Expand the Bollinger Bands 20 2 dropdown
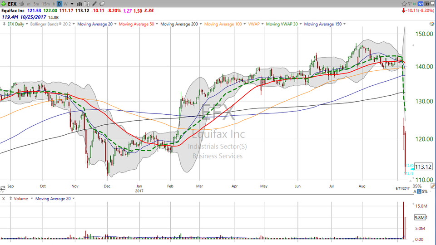Viewport: 436px width, 245px height. tap(74, 24)
